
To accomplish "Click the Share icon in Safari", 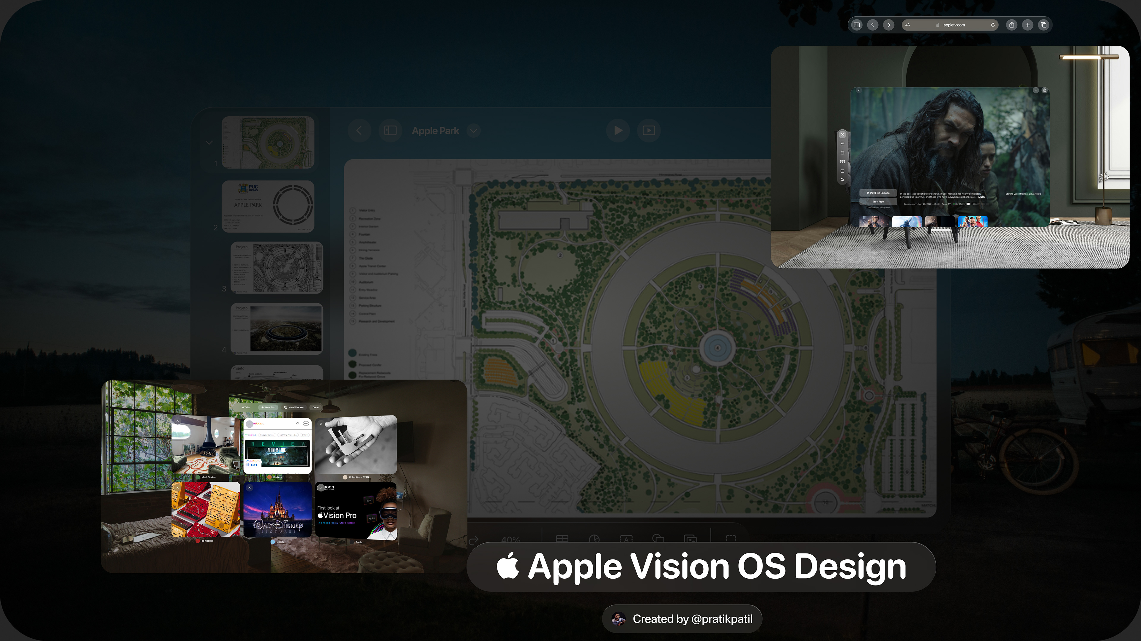I will coord(1012,25).
